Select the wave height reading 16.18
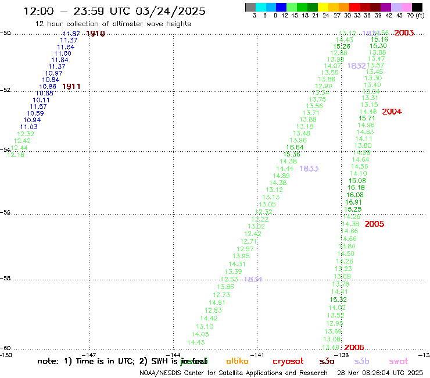The width and height of the screenshot is (430, 378). (356, 187)
